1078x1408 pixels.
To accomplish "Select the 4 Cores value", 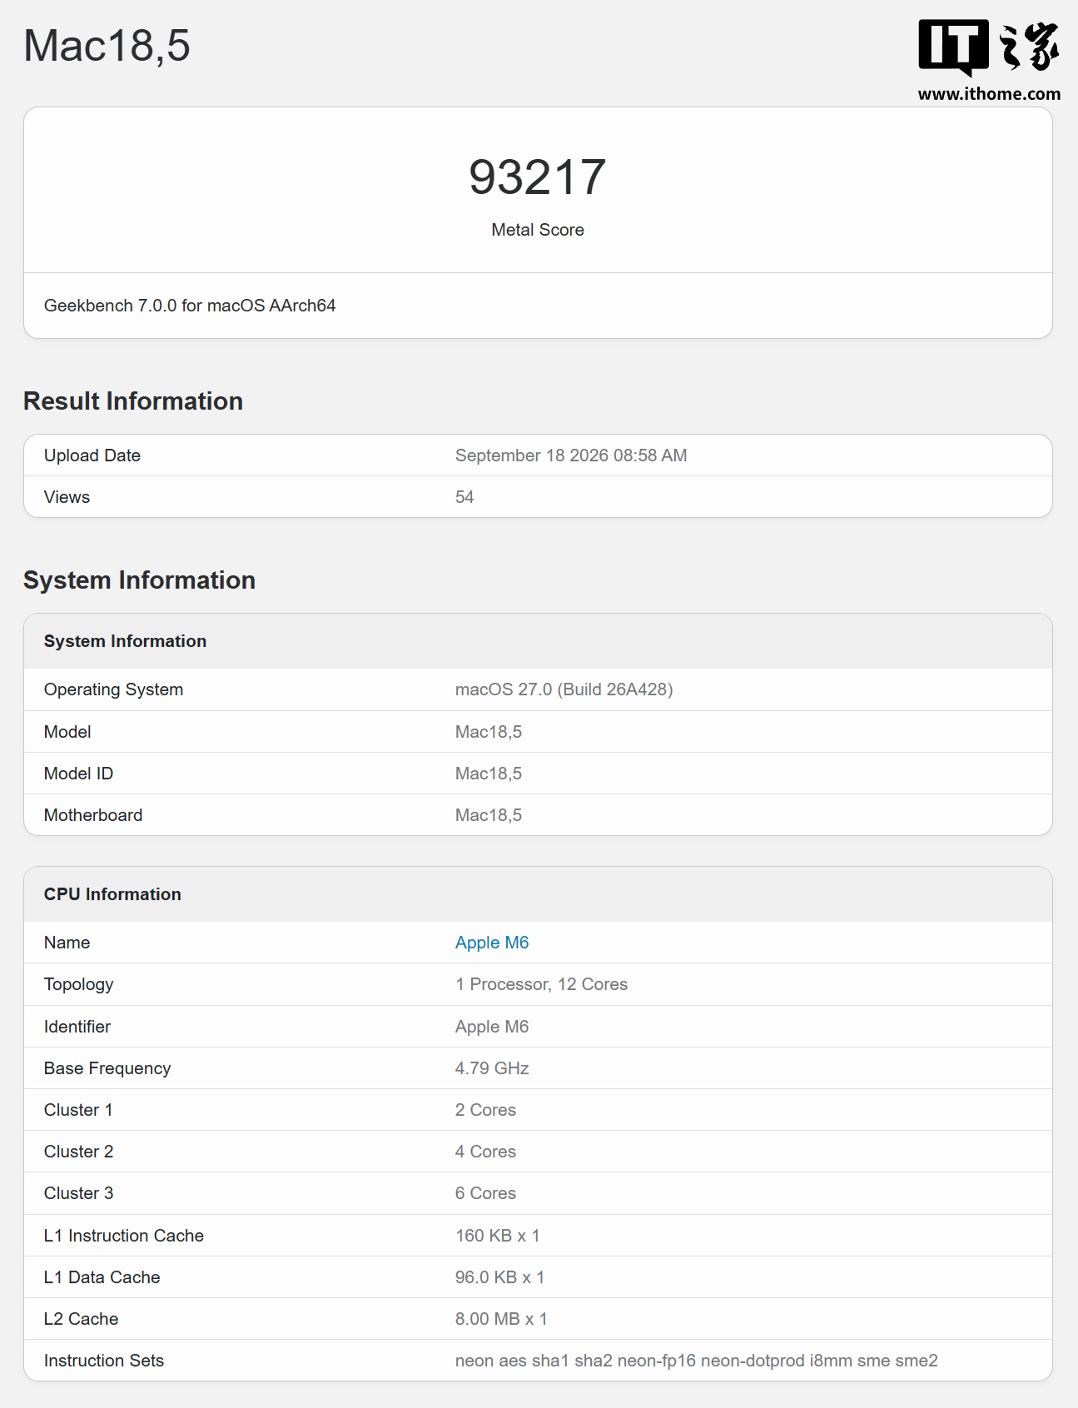I will pyautogui.click(x=485, y=1152).
